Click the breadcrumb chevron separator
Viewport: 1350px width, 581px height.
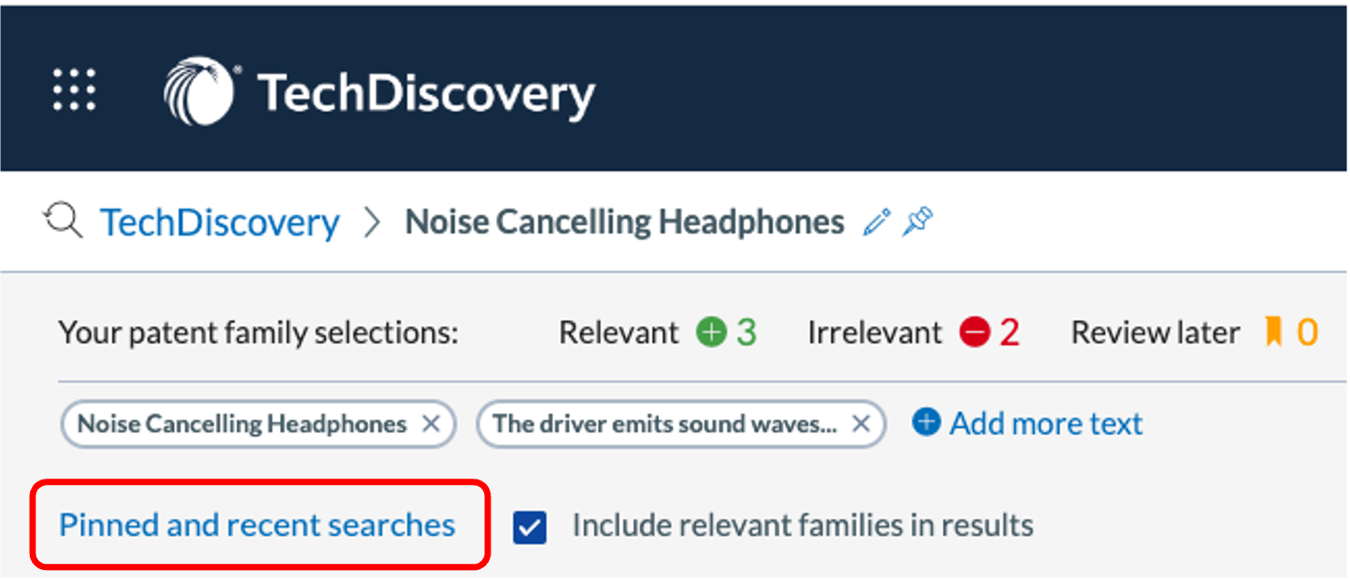(x=372, y=223)
